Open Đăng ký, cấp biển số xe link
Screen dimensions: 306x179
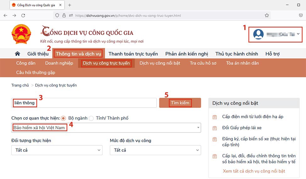(x=259, y=142)
